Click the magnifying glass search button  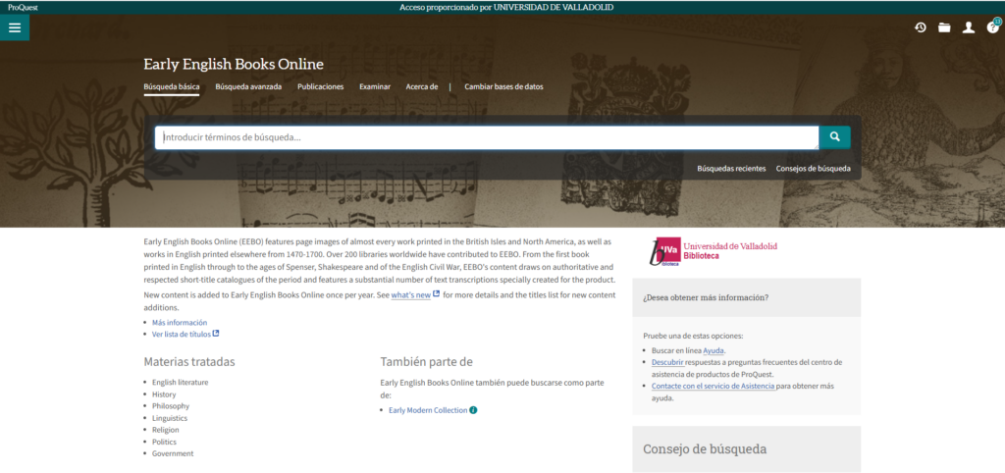[x=834, y=137]
